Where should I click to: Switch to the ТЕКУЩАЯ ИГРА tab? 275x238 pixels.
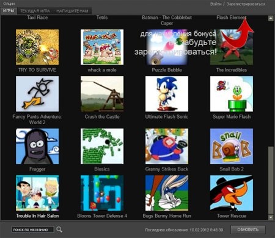click(x=35, y=11)
